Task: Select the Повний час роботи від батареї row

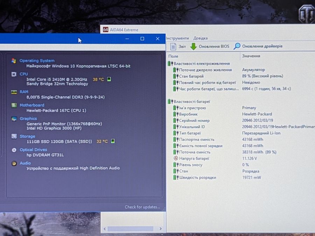Action: click(x=241, y=83)
